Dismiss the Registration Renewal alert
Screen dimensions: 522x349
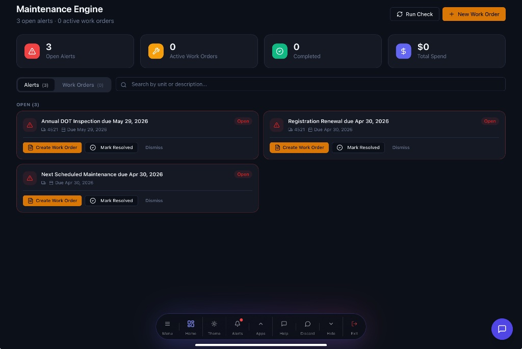401,147
